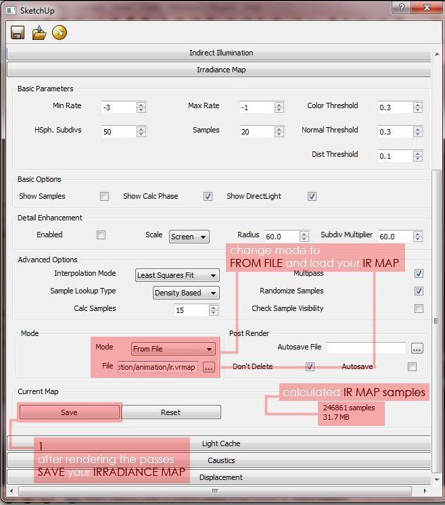Uncheck the Don't Delete option

(x=310, y=366)
